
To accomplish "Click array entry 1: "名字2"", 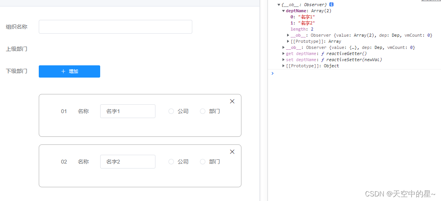I will click(302, 23).
